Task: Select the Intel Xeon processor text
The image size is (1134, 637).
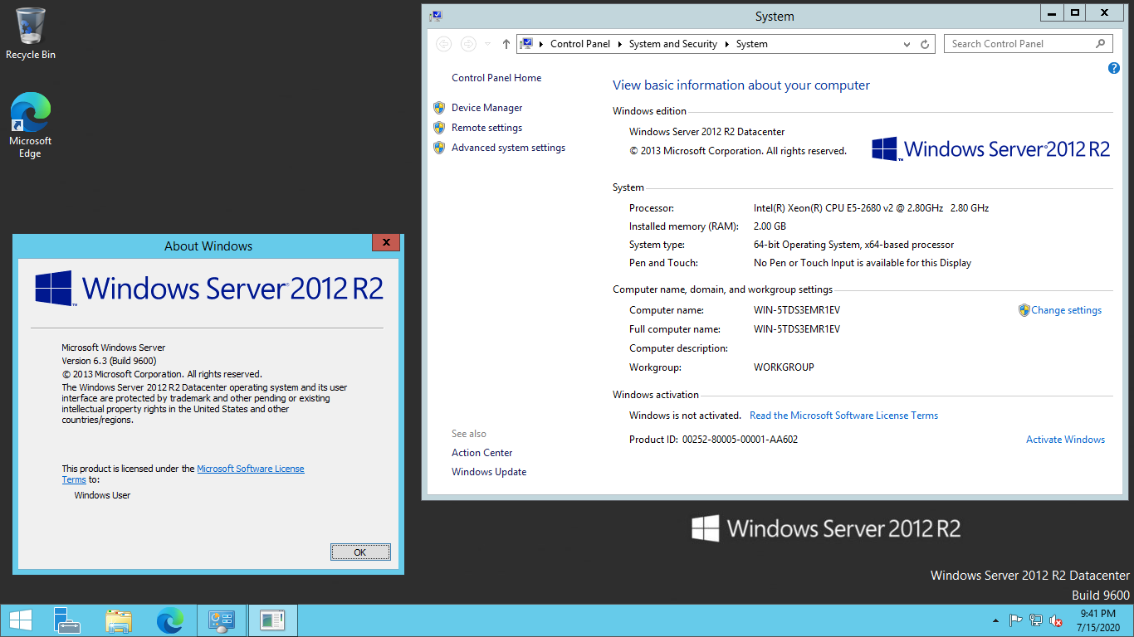Action: pyautogui.click(x=871, y=208)
